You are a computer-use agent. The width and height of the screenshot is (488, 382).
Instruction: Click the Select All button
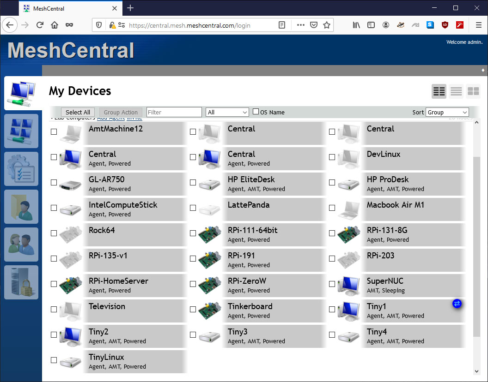pos(78,112)
